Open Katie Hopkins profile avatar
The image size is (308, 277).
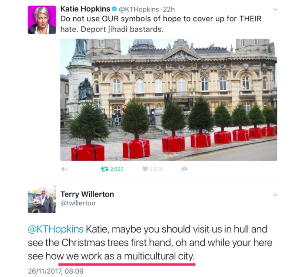pos(42,20)
